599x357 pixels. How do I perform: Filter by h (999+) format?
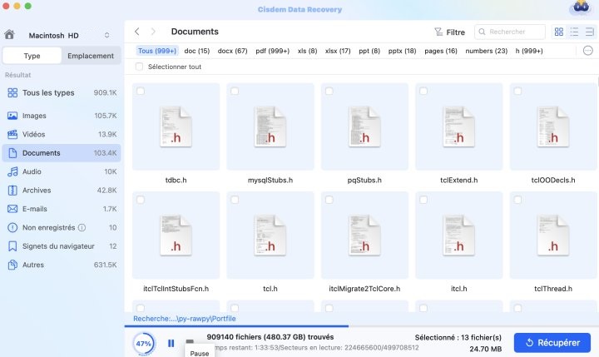point(529,51)
